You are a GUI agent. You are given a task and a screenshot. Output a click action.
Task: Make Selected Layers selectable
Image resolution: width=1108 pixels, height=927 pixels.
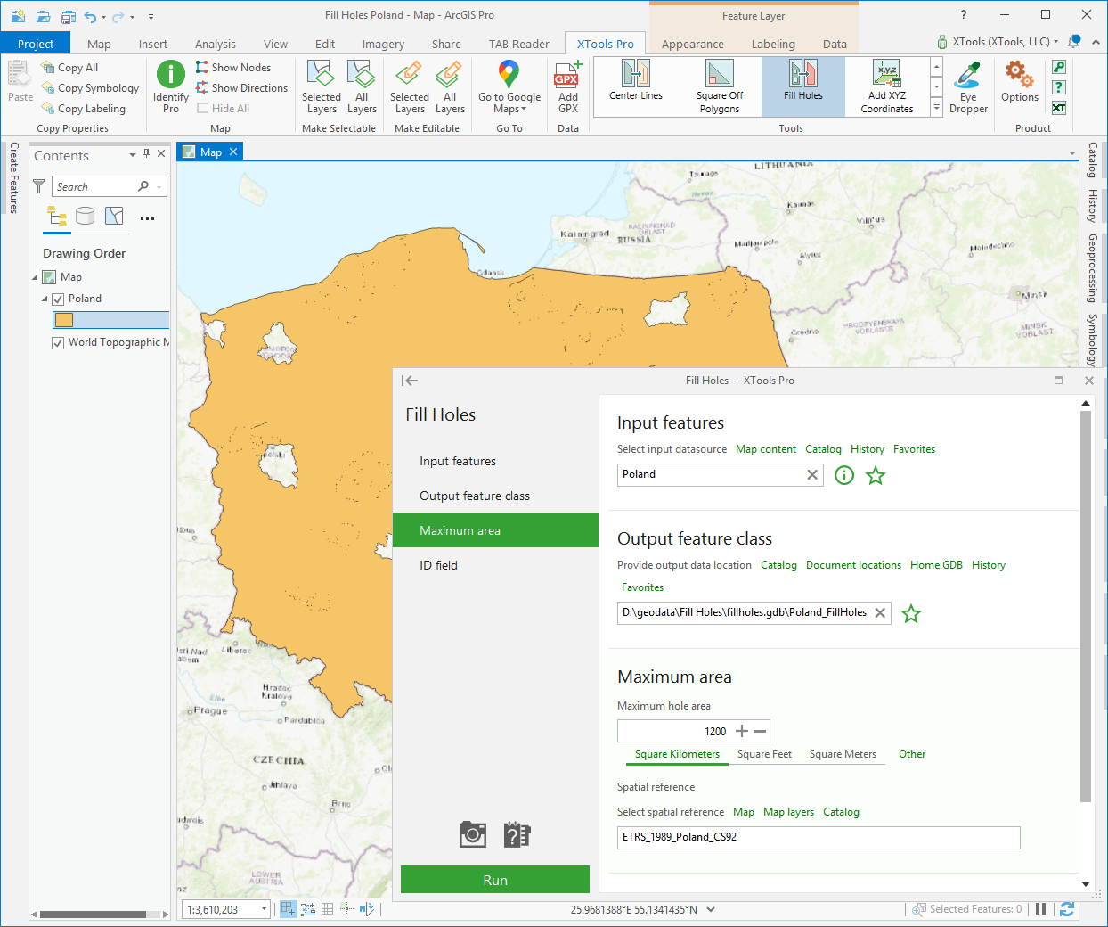coord(322,87)
